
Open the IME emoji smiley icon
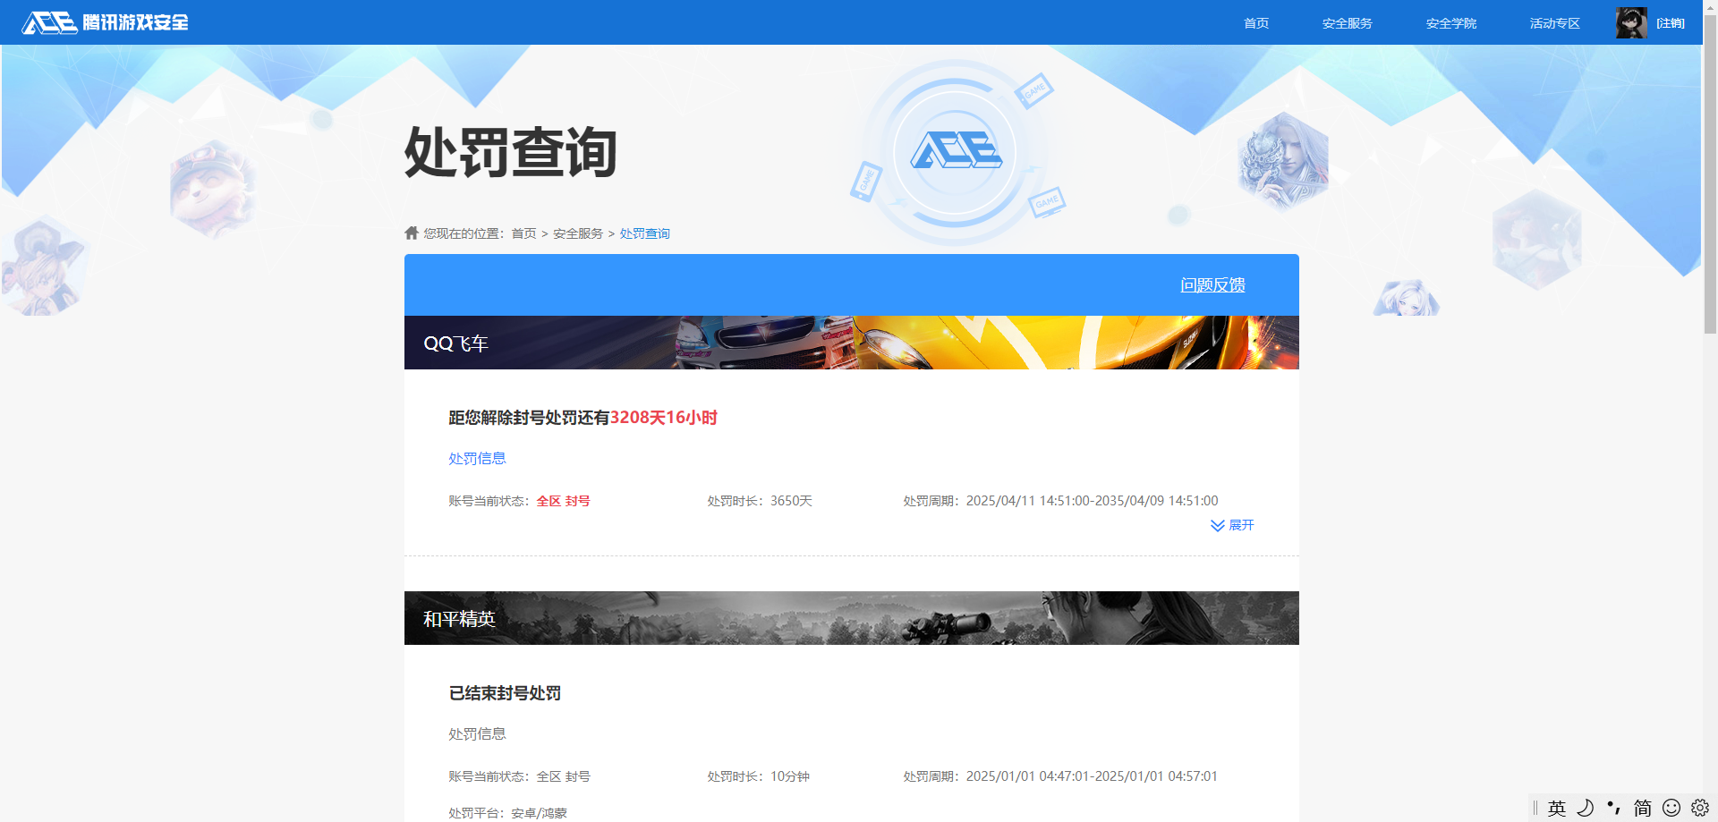click(1671, 808)
